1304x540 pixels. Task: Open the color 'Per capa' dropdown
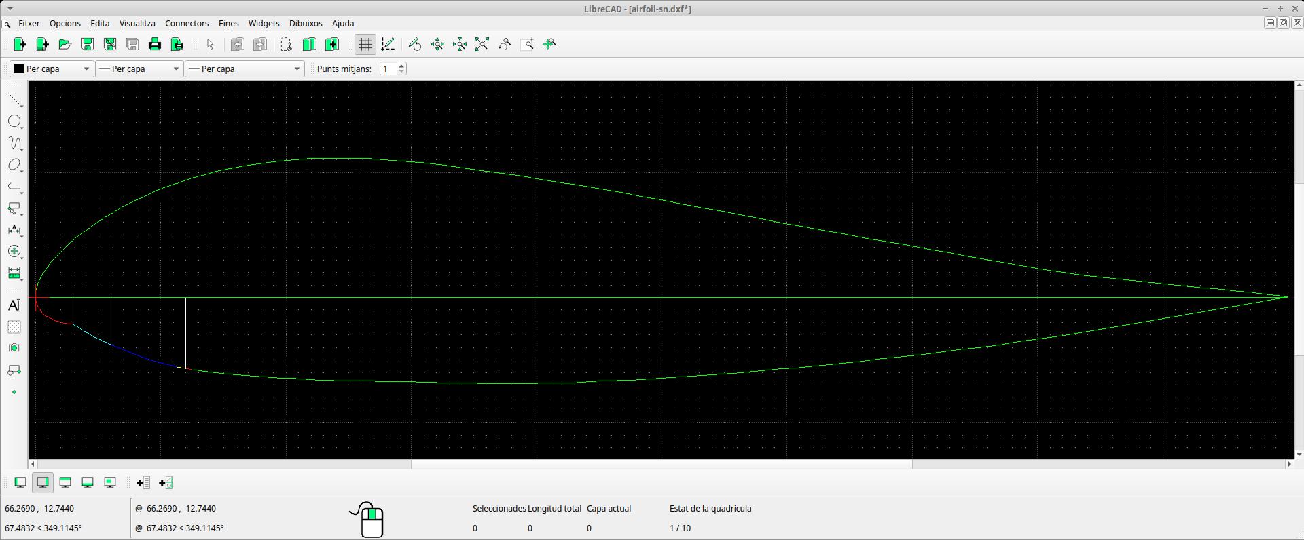point(52,69)
